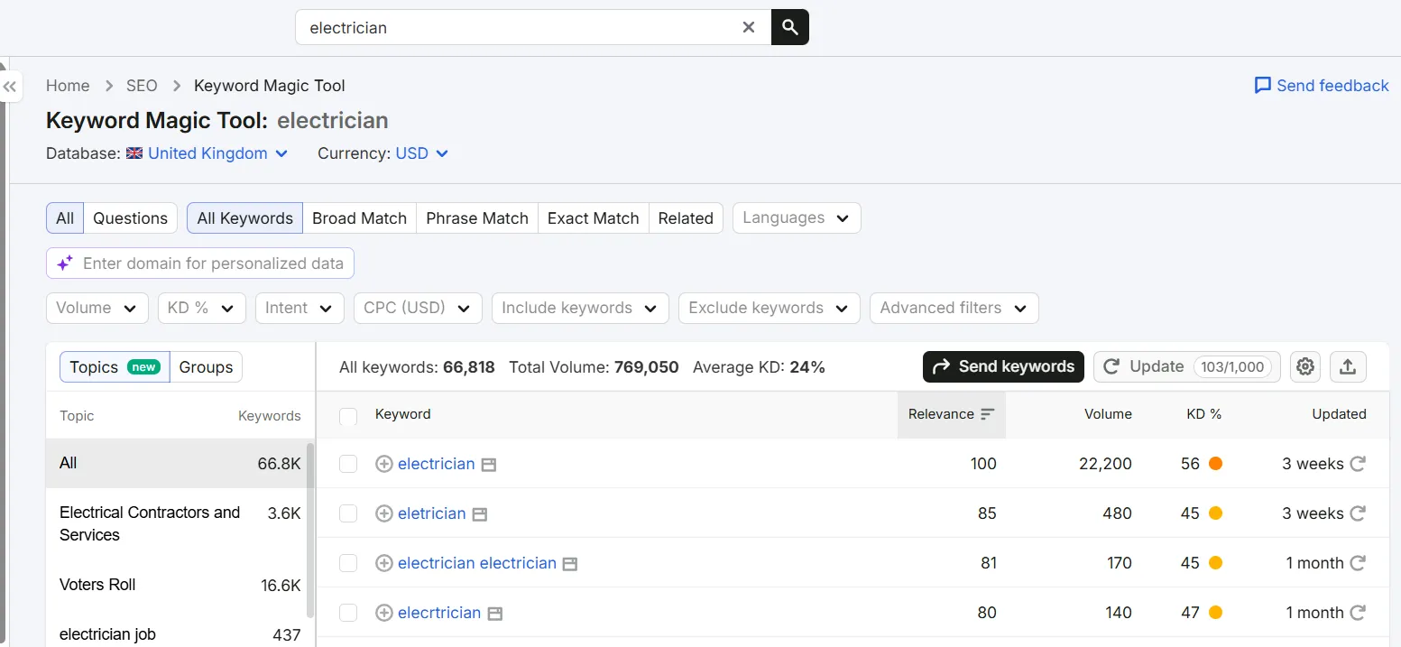Refresh elecrtrician row update icon
The image size is (1401, 647).
(1358, 613)
